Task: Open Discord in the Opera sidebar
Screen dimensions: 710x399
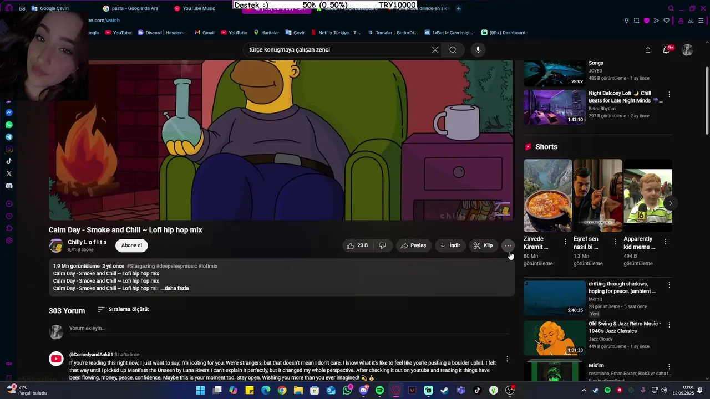Action: 9,186
